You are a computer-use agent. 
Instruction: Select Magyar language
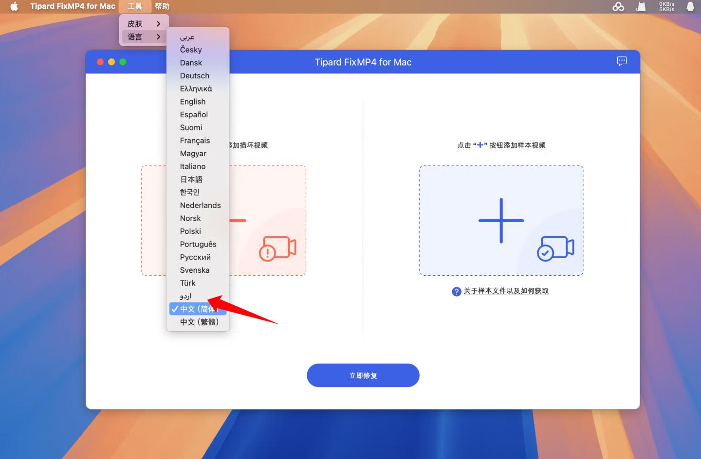[x=198, y=154]
